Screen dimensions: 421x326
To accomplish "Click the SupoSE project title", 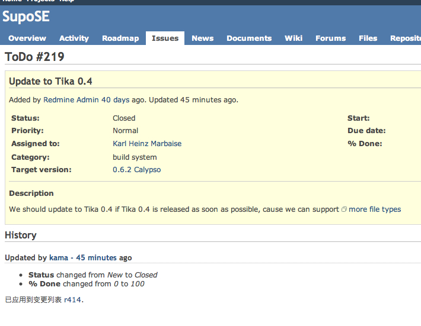I will click(x=25, y=17).
